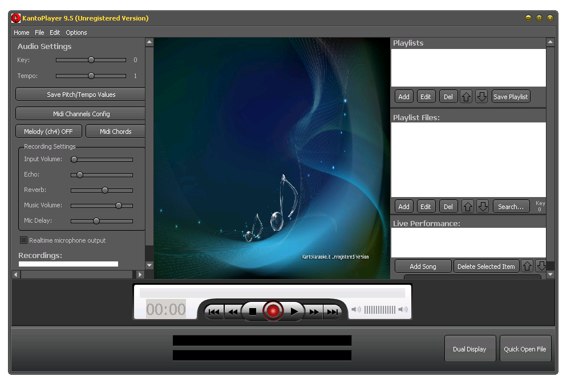Viewport: 571px width, 385px height.
Task: Click Quick Open File button
Action: [525, 349]
